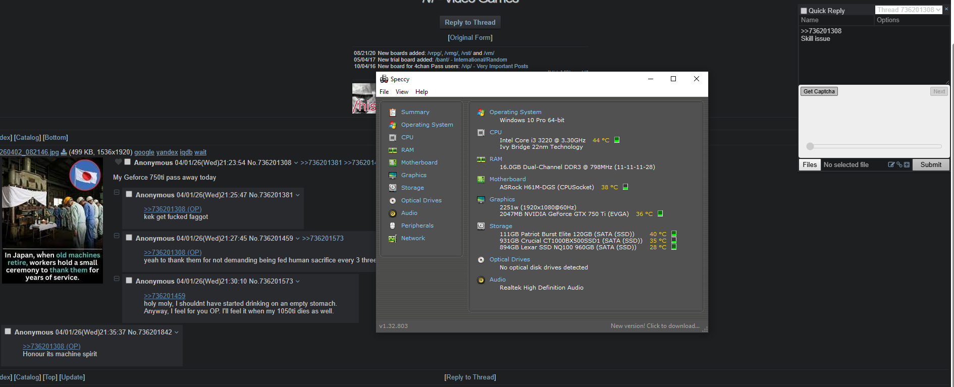This screenshot has width=954, height=387.
Task: Open the Help menu in Speccy
Action: pyautogui.click(x=421, y=92)
